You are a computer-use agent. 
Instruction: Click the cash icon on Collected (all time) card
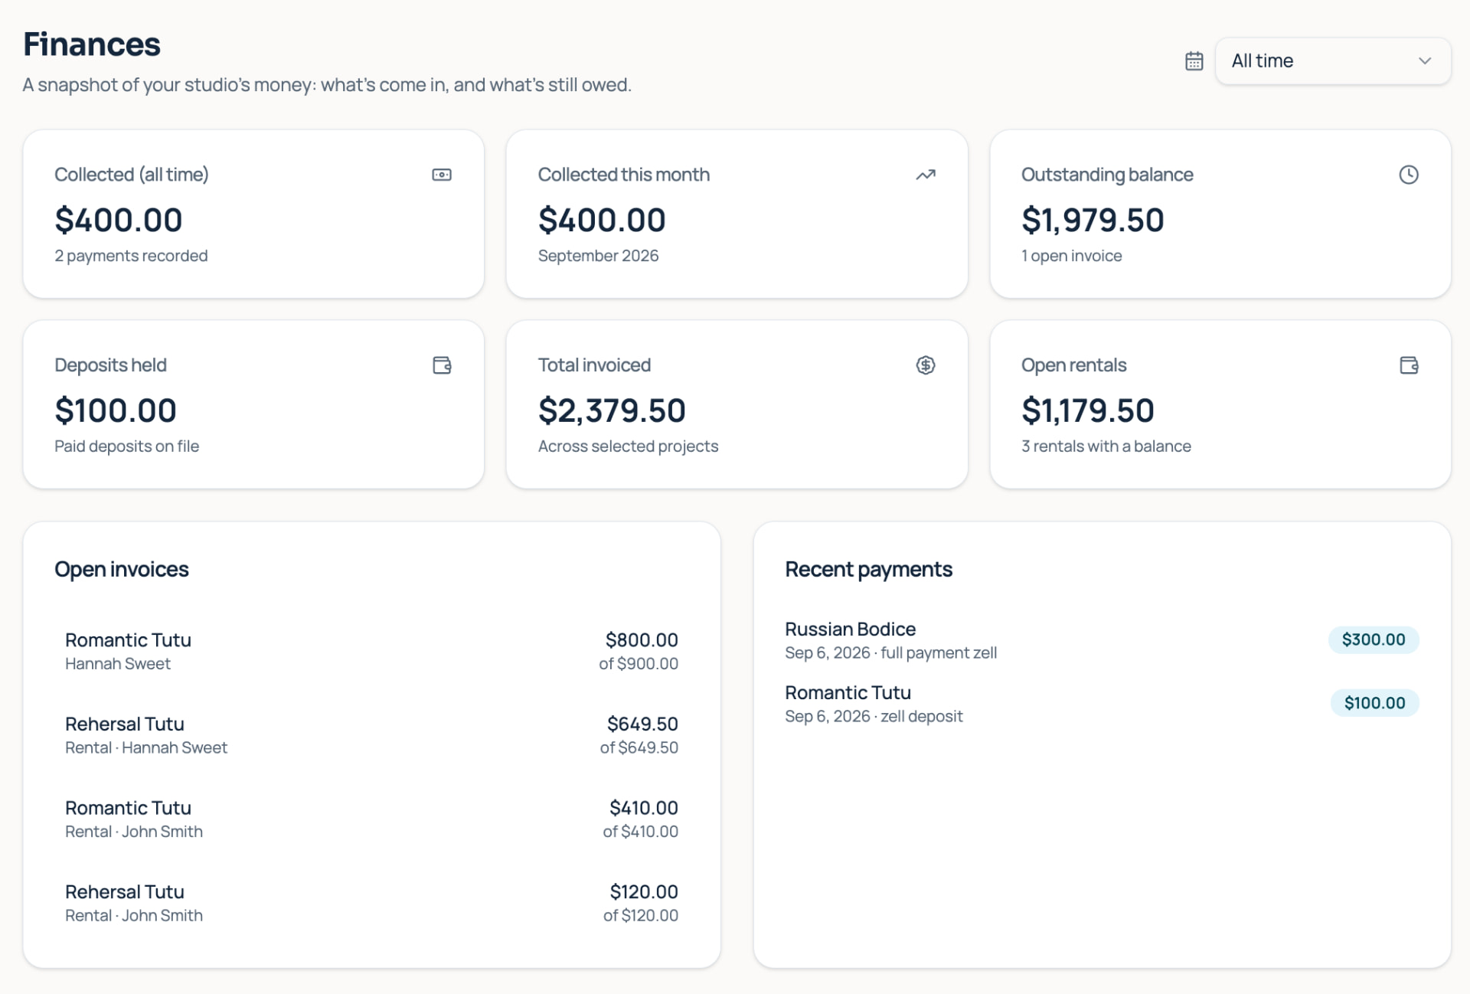pos(442,175)
